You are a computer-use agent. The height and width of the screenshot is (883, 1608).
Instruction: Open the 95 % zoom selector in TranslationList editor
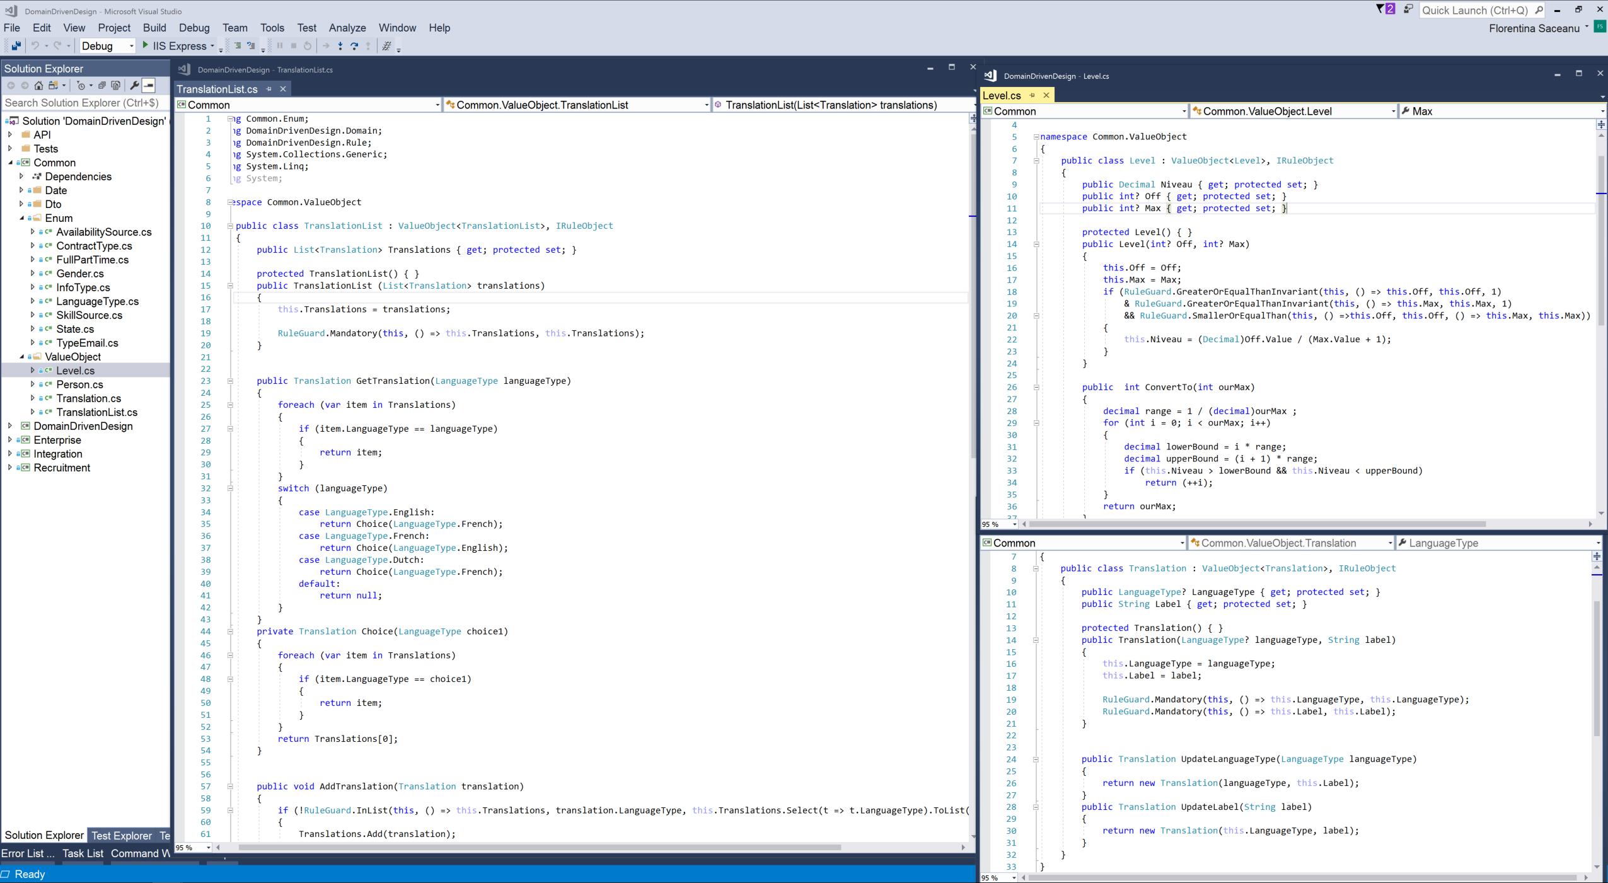[x=207, y=848]
